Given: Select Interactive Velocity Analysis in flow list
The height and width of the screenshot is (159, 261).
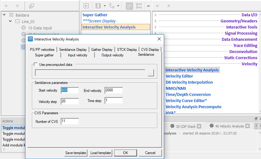Looking at the screenshot, I should pyautogui.click(x=116, y=27).
